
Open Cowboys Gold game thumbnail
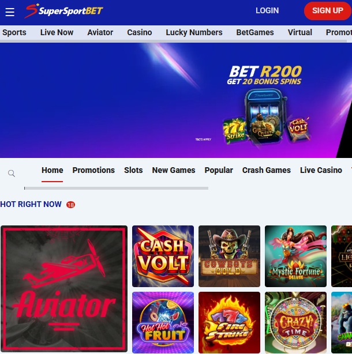point(229,256)
